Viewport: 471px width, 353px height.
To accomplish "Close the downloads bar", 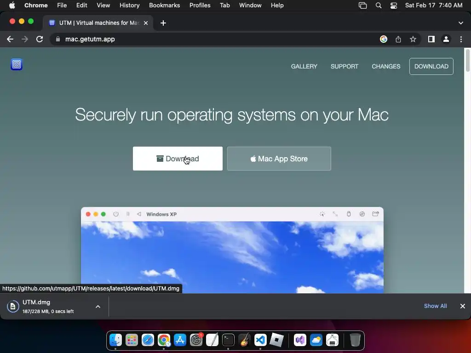I will (x=463, y=306).
